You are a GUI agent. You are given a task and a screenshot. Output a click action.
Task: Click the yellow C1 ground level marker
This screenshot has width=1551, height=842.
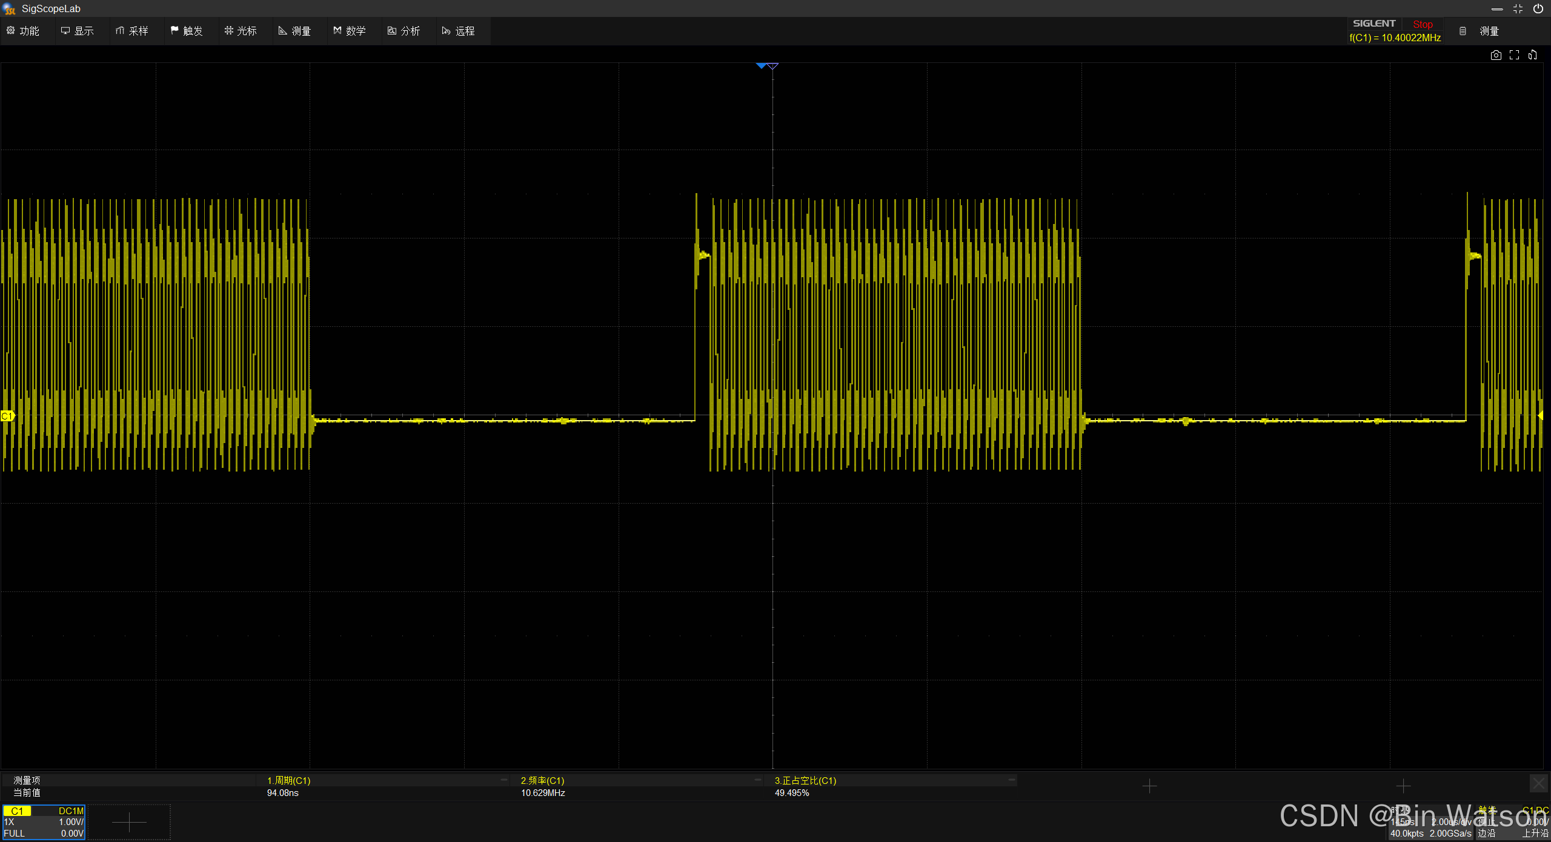[7, 416]
